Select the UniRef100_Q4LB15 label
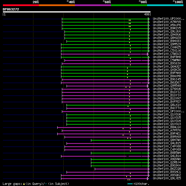186x186 pixels. point(167,143)
